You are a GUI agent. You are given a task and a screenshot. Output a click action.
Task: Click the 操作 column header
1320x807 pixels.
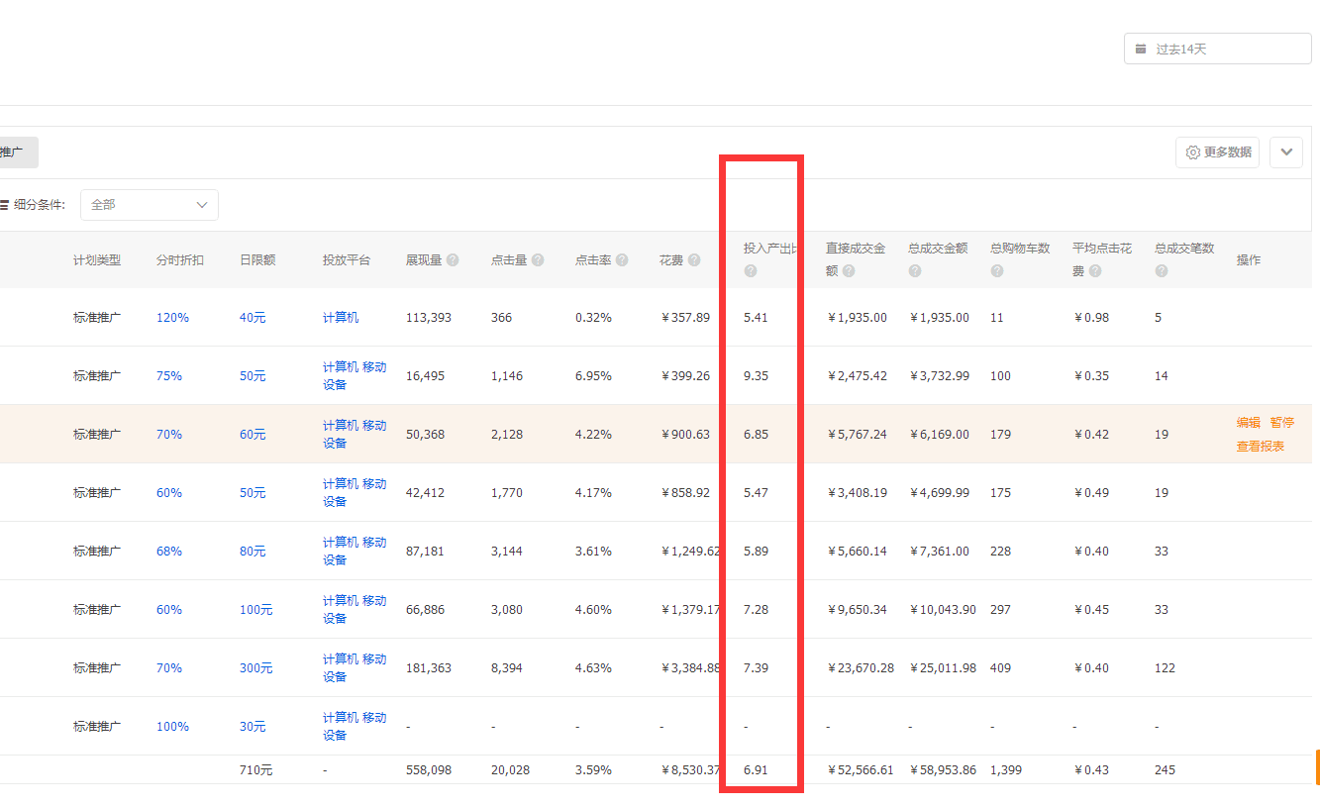point(1249,260)
